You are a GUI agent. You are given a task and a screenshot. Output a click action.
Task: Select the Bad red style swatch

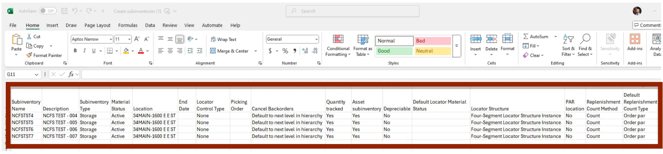coord(433,41)
